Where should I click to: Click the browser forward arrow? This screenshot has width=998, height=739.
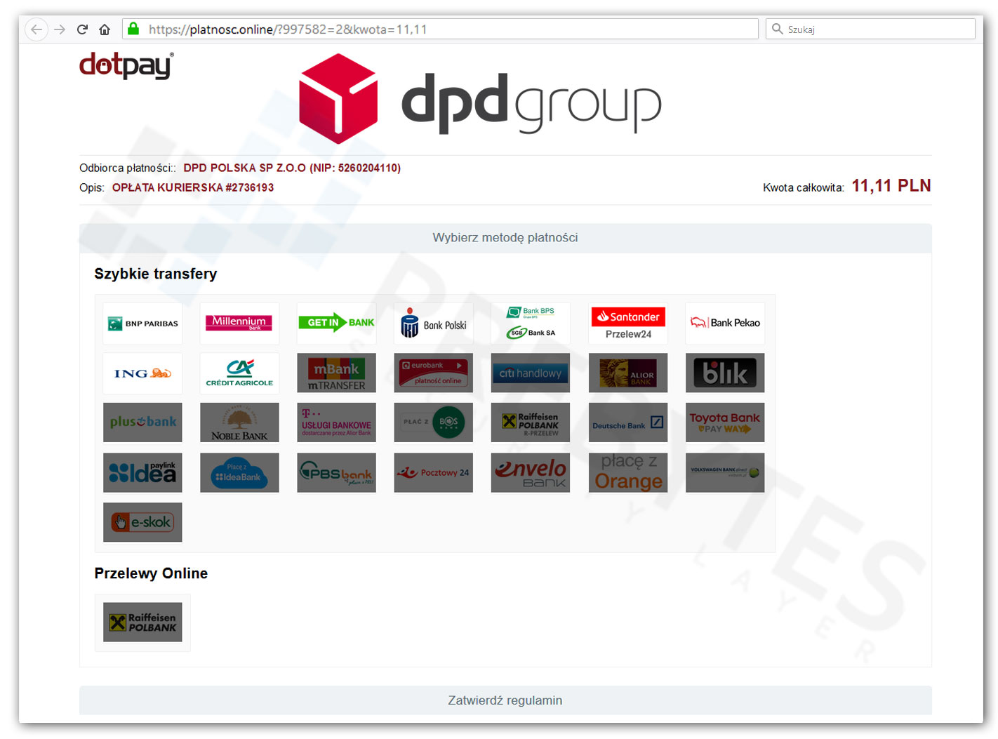(x=60, y=29)
